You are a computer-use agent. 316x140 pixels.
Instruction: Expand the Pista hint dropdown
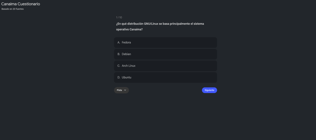(121, 90)
